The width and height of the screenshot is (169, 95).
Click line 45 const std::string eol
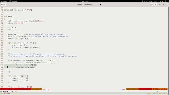pyautogui.click(x=18, y=10)
